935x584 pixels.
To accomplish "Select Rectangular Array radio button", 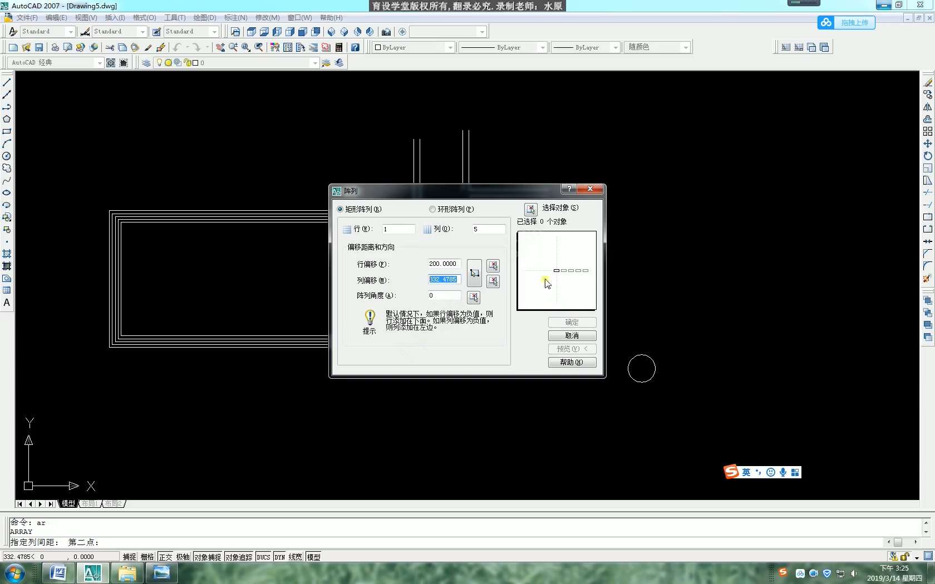I will 340,209.
